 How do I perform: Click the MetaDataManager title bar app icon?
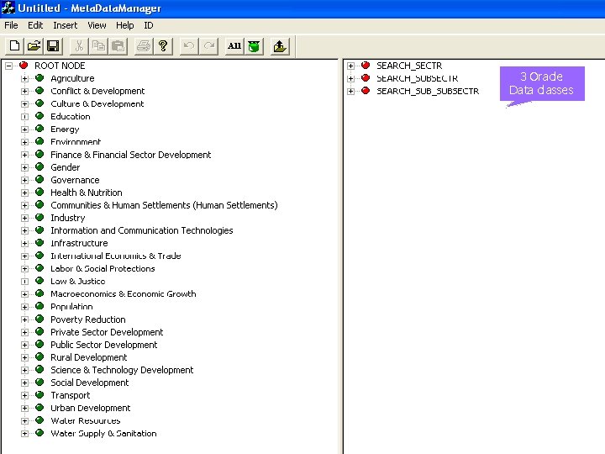click(8, 8)
